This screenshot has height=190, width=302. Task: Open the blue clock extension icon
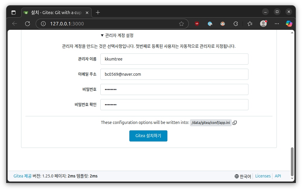210,24
